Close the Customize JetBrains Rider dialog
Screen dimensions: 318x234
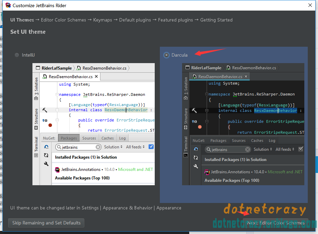click(x=310, y=5)
